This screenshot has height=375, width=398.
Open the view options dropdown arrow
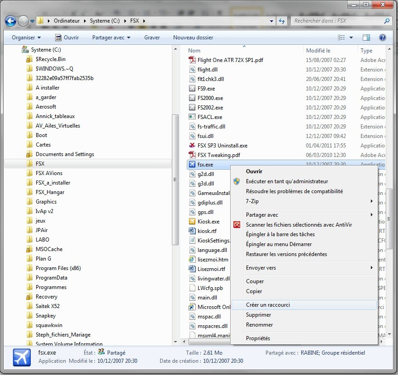point(351,38)
